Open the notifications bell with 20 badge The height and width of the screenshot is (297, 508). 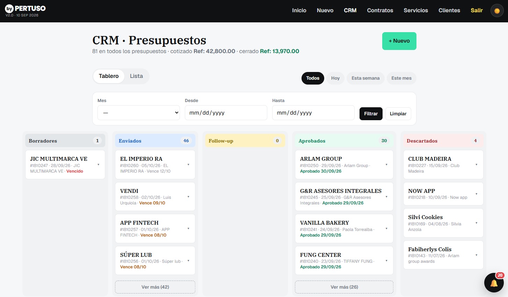(494, 282)
